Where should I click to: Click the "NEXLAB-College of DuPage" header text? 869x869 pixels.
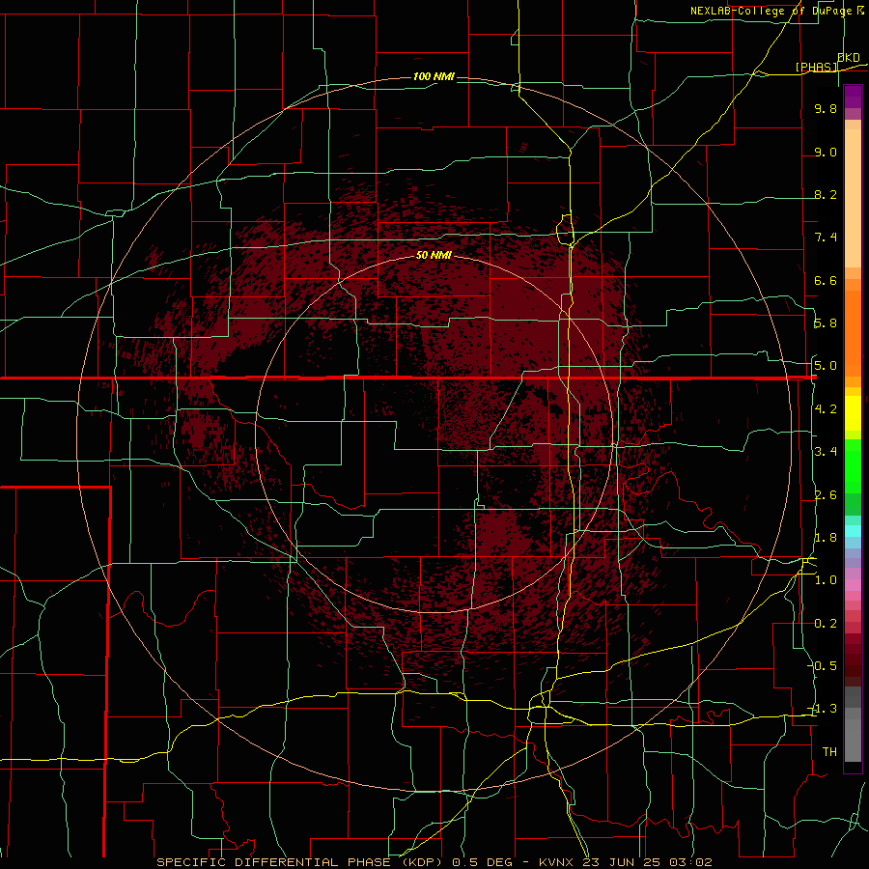tap(771, 11)
